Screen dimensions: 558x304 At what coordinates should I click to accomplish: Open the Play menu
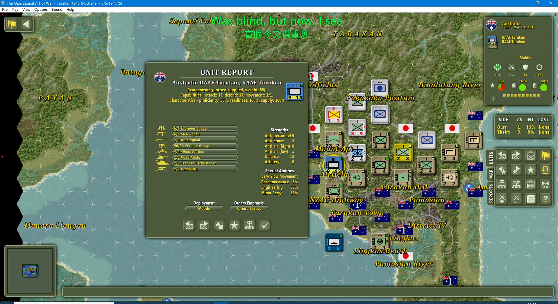(15, 9)
